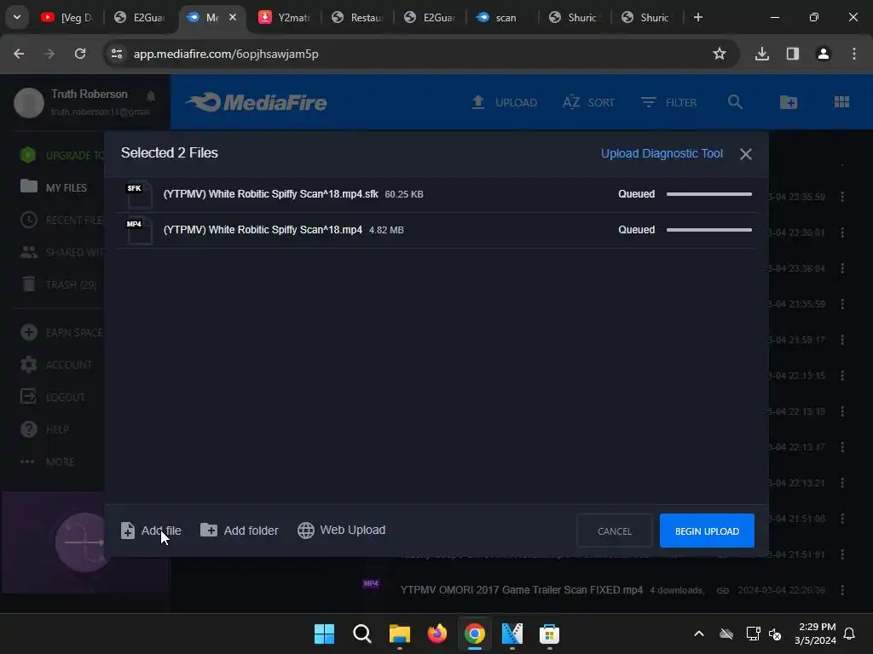Image resolution: width=873 pixels, height=654 pixels.
Task: Open the SORT menu
Action: point(588,102)
